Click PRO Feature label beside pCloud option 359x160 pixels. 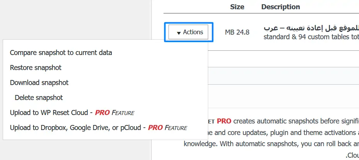click(x=168, y=128)
